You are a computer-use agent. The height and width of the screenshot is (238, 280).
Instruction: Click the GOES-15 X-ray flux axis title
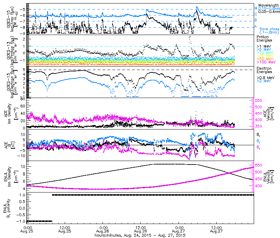(12, 19)
